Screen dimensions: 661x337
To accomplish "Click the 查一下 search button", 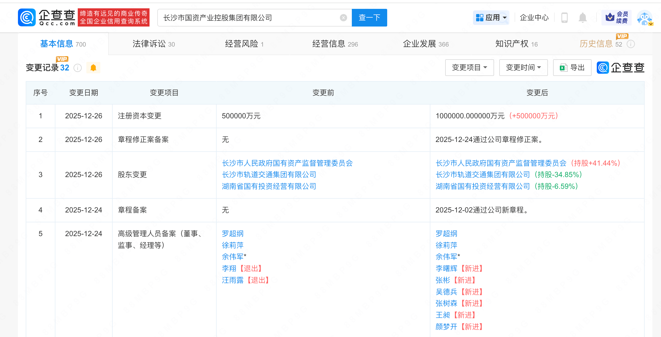I will click(x=369, y=18).
